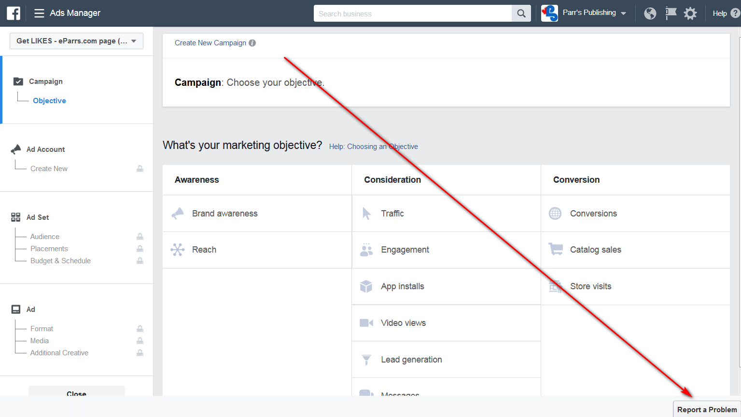The height and width of the screenshot is (417, 741).
Task: Click the Ads Manager title
Action: (75, 13)
